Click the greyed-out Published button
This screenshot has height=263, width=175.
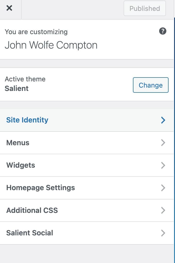tap(145, 9)
